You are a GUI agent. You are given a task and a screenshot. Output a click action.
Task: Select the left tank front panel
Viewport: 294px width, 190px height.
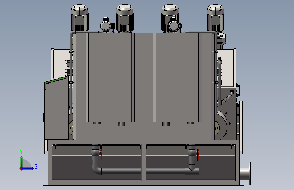110,77
